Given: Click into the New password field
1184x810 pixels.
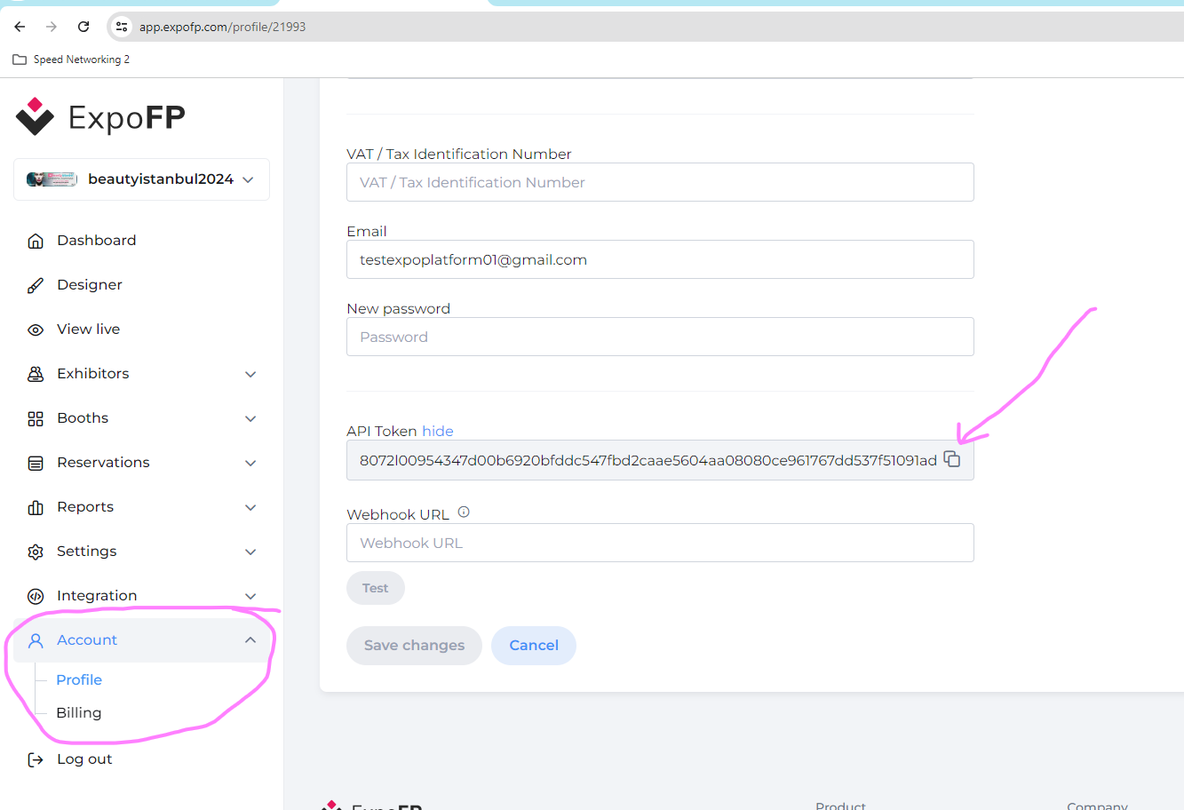Looking at the screenshot, I should tap(660, 337).
